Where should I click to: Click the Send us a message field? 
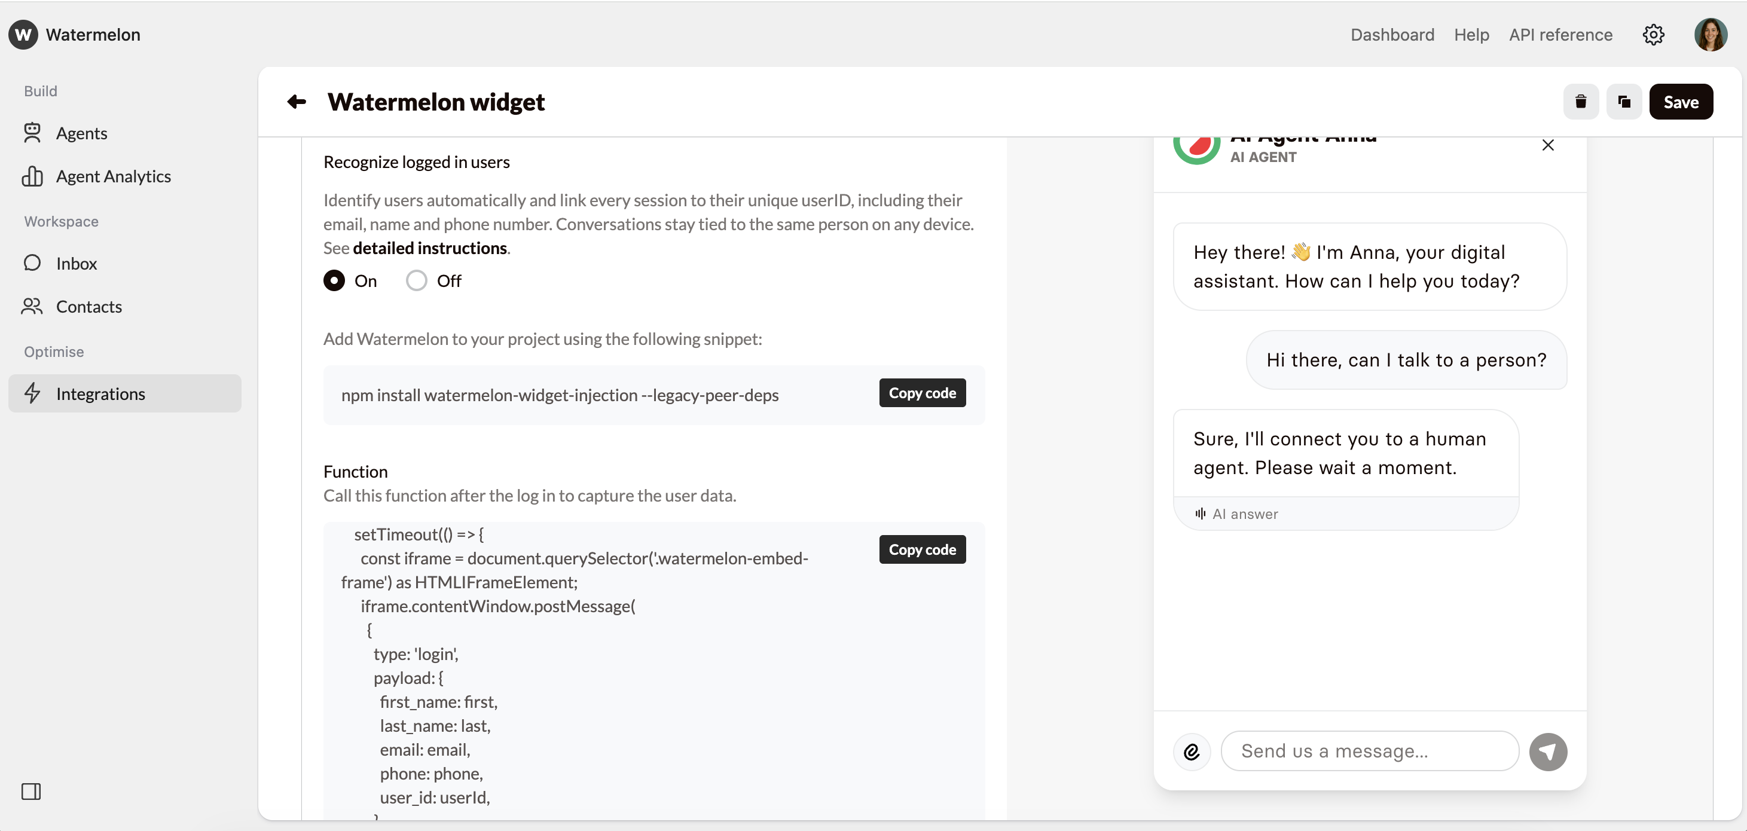(x=1369, y=751)
